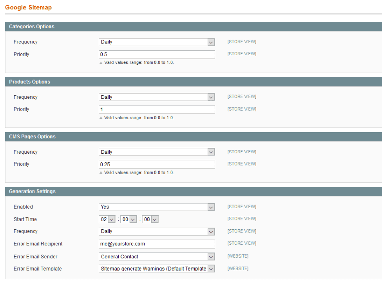
Task: Collapse the CMS Pages Options section header
Action: click(194, 136)
